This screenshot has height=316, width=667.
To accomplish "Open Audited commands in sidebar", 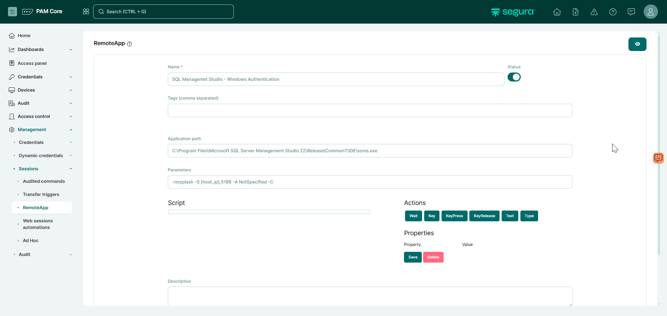I will point(44,181).
